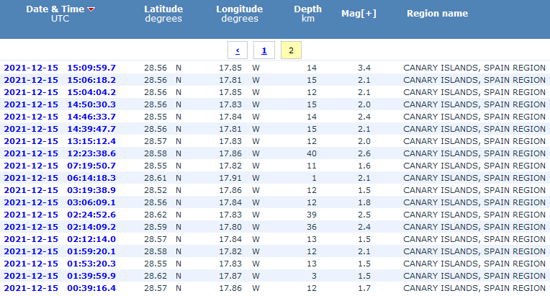Click magnitude 1.6 in 07:19:50.7 row
This screenshot has height=296, width=550.
[x=364, y=166]
